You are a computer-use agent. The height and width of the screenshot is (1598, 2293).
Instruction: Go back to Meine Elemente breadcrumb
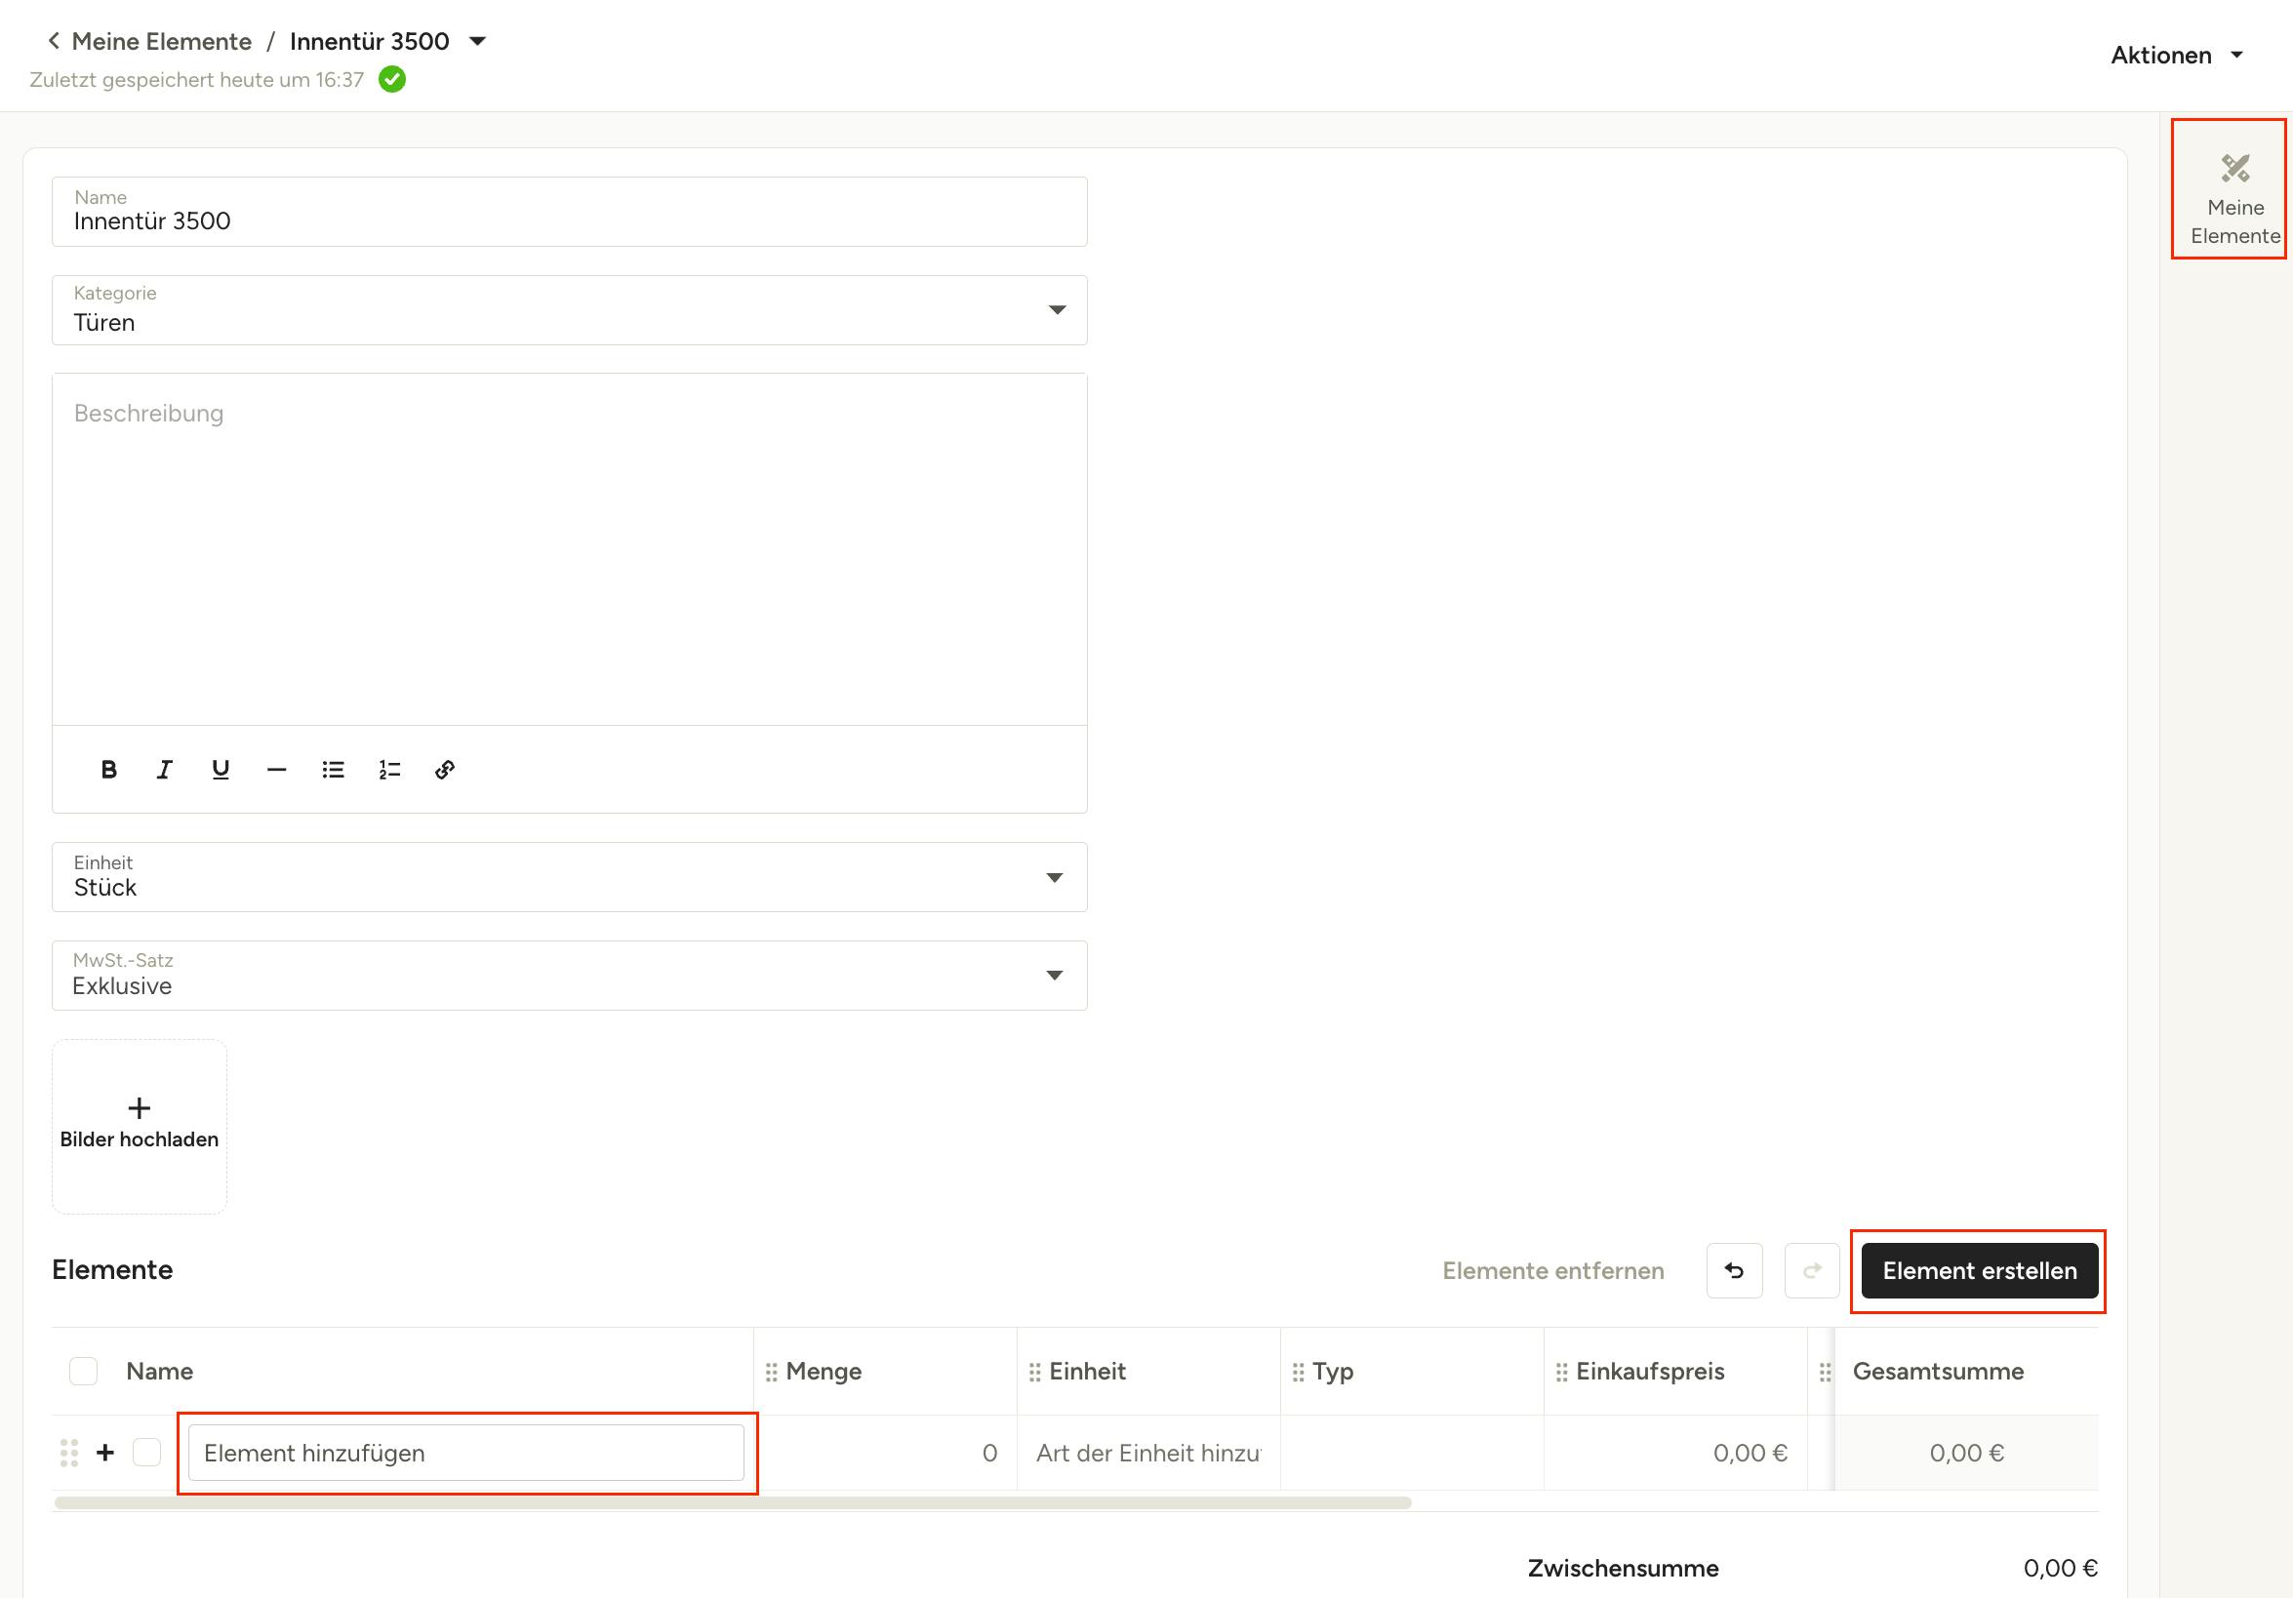pos(160,41)
